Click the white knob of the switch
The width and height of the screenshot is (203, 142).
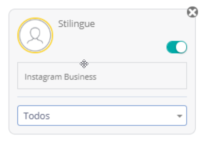181,47
